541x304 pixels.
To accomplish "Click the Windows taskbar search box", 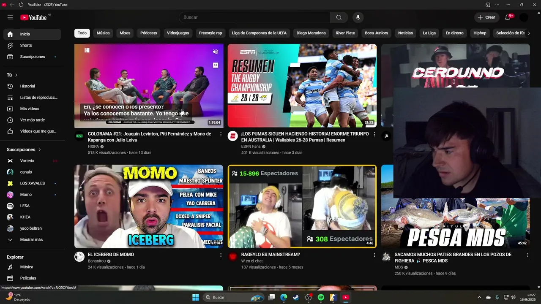I will click(x=234, y=297).
